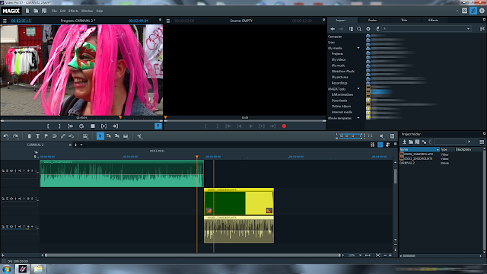This screenshot has width=487, height=274.
Task: Click the Project folder search field
Action: pos(450,142)
